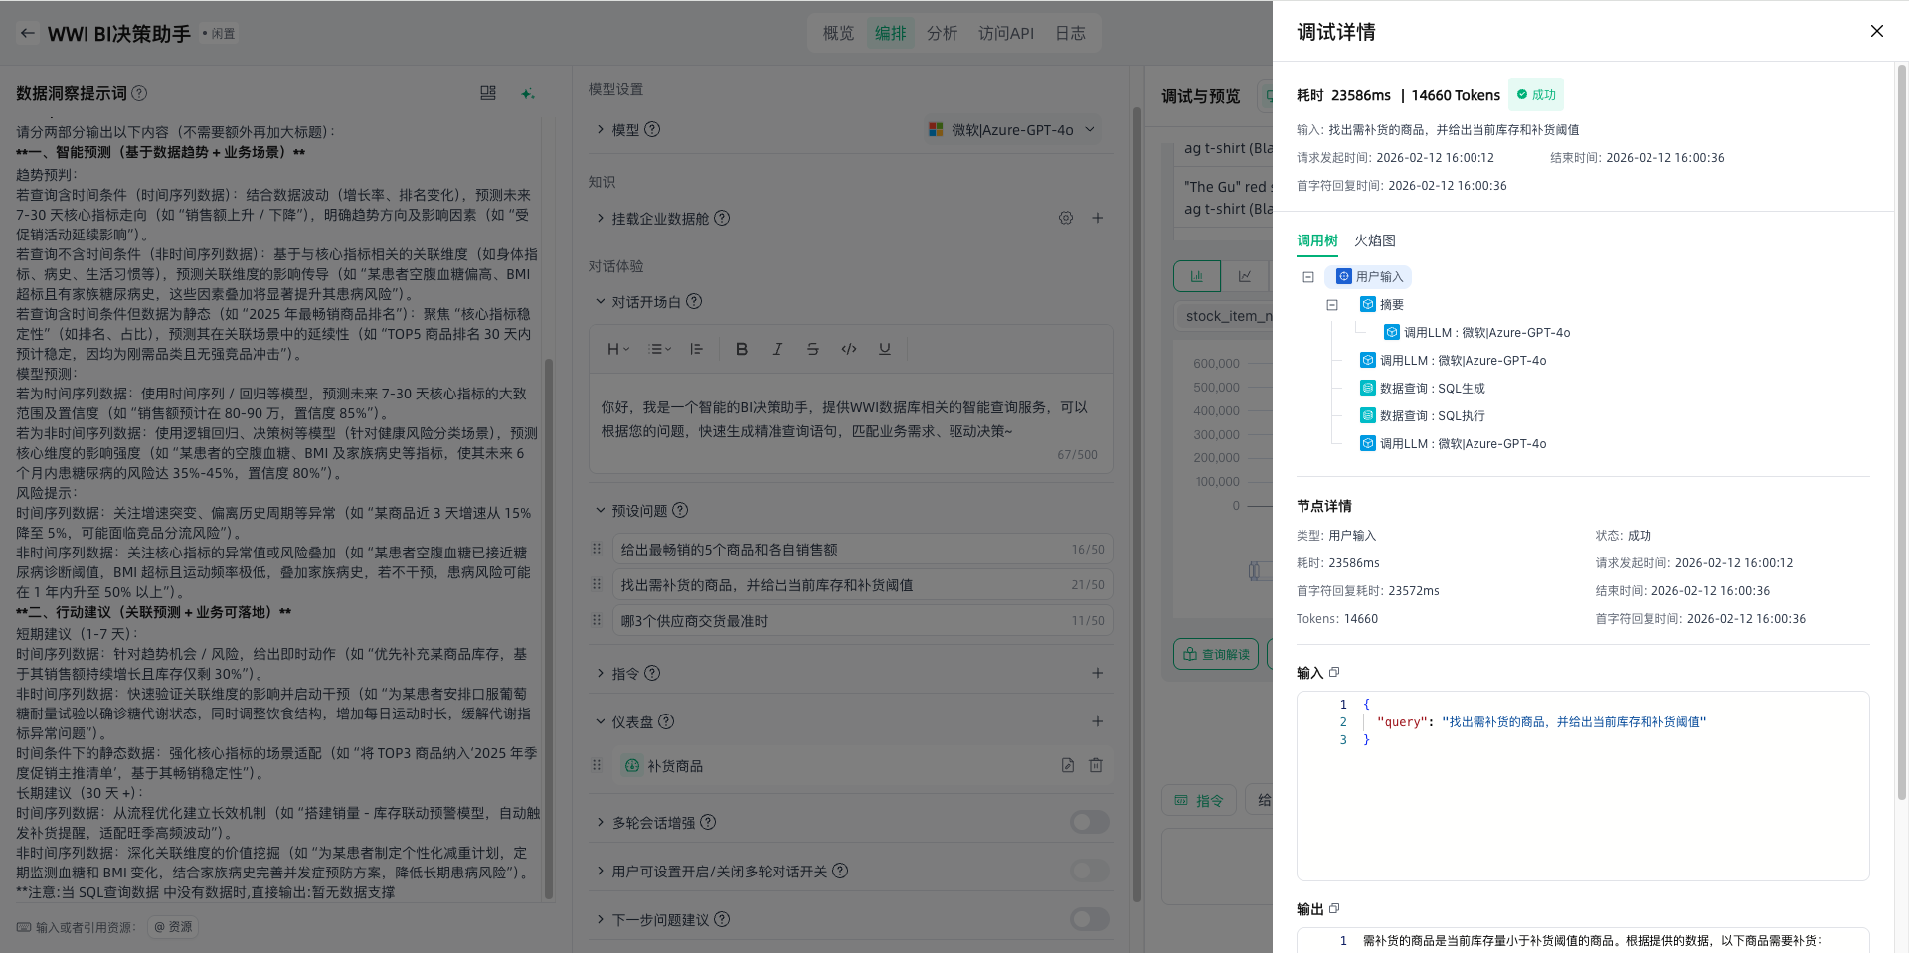This screenshot has width=1909, height=953.
Task: Open the 分析 tab
Action: pos(942,33)
